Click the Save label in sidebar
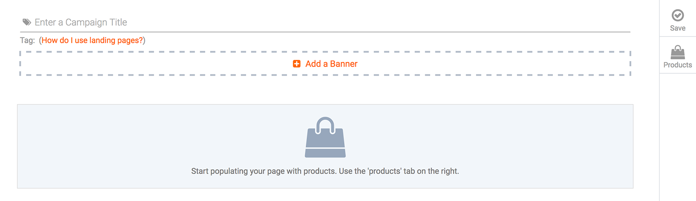Image resolution: width=696 pixels, height=201 pixels. 678,28
